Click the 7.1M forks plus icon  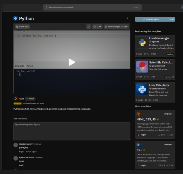167,135
